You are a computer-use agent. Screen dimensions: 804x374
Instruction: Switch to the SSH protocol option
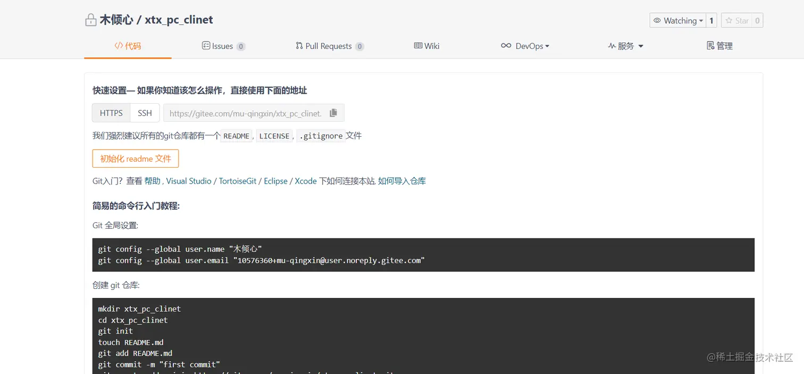(x=145, y=113)
